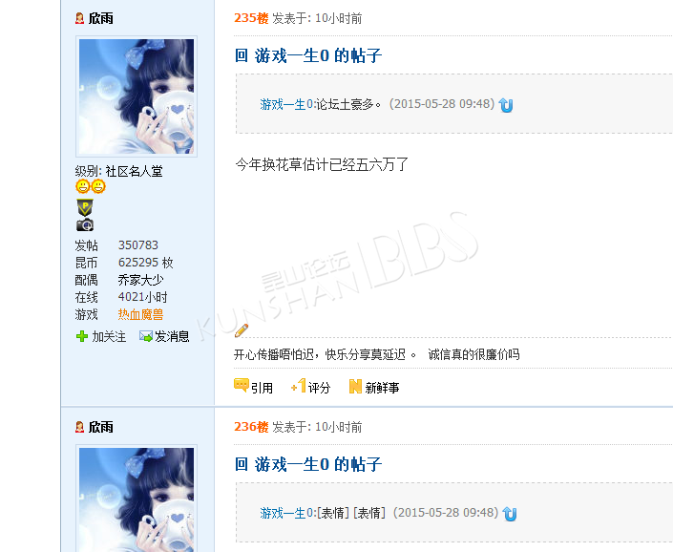This screenshot has height=552, width=673.
Task: Click the yellow speech bubble 引用 icon
Action: pyautogui.click(x=242, y=385)
